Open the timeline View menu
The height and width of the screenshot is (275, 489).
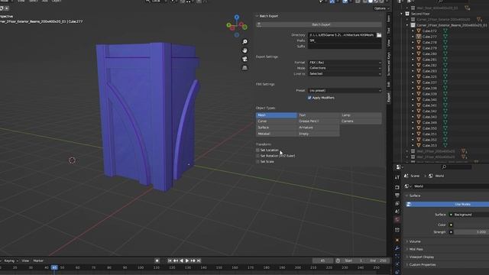[x=25, y=260]
